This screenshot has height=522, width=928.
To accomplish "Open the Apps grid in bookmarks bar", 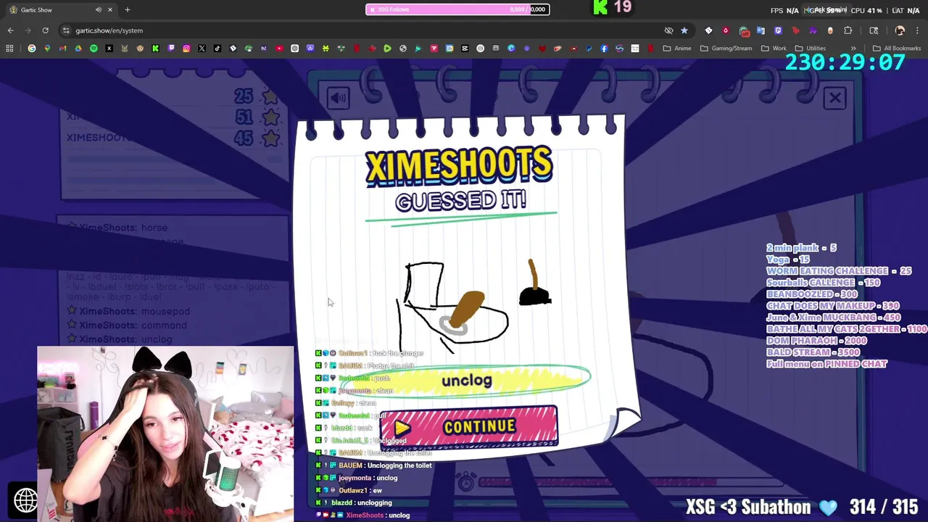I will [x=9, y=49].
